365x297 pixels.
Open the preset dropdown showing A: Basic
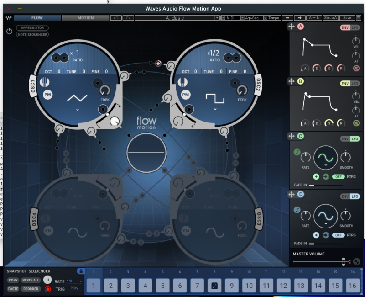pyautogui.click(x=177, y=18)
